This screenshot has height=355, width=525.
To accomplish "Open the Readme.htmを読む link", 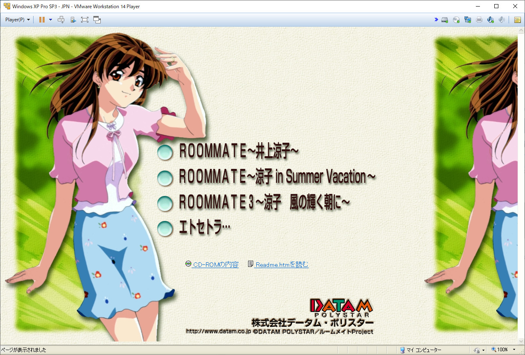I will (282, 265).
